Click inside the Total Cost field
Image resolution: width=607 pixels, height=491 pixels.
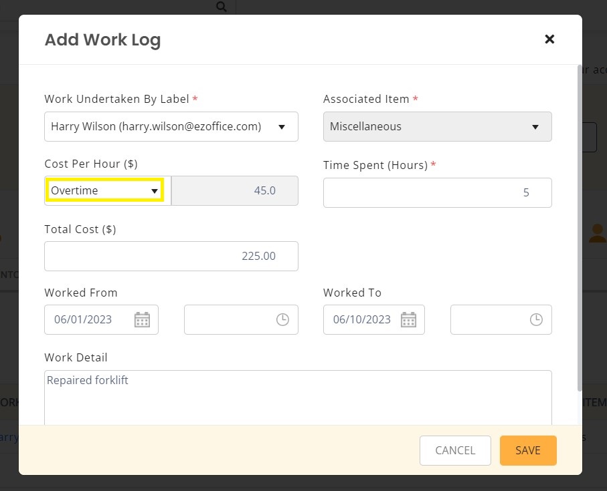171,256
